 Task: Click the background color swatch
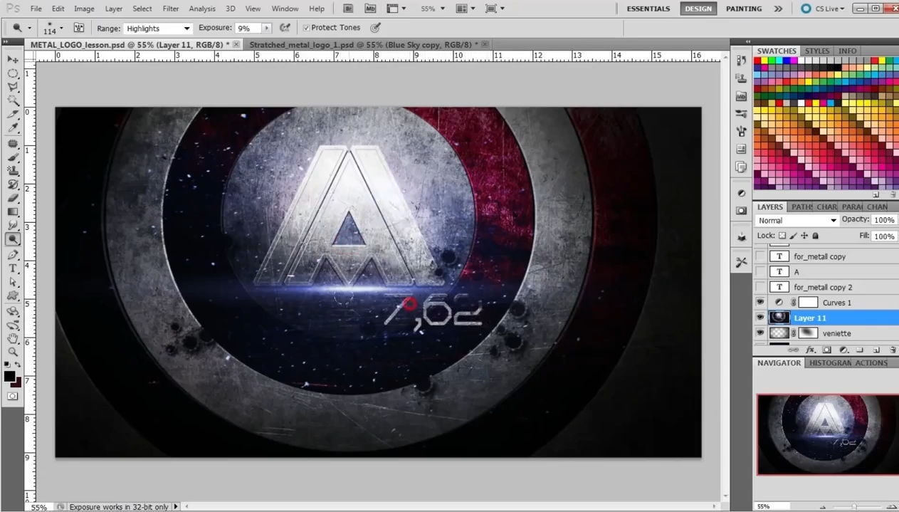pos(16,383)
